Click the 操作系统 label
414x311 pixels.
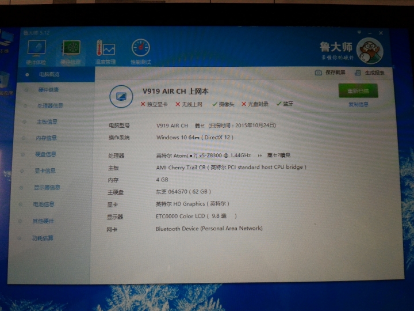point(119,138)
